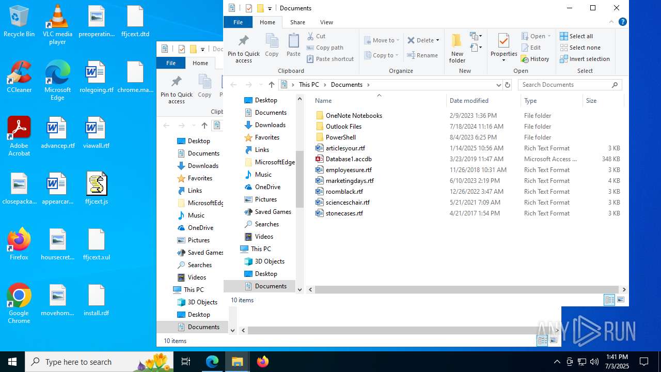Select the Database1.accdb file
Image resolution: width=661 pixels, height=372 pixels.
point(349,159)
